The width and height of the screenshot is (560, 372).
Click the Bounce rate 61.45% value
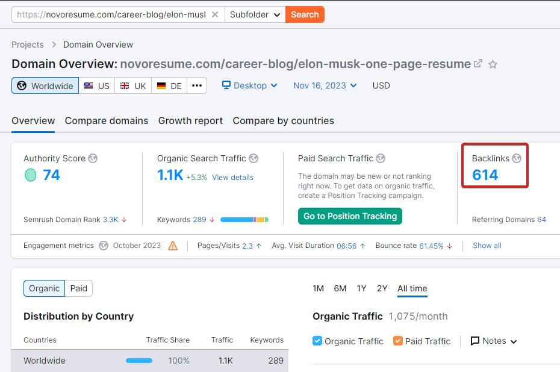[x=431, y=246]
